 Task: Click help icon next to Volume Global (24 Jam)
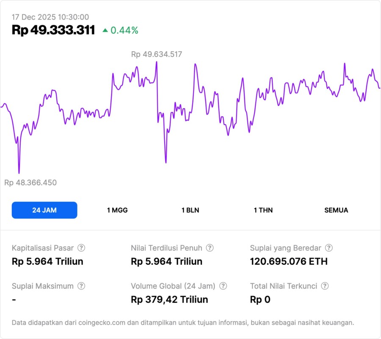tap(223, 286)
